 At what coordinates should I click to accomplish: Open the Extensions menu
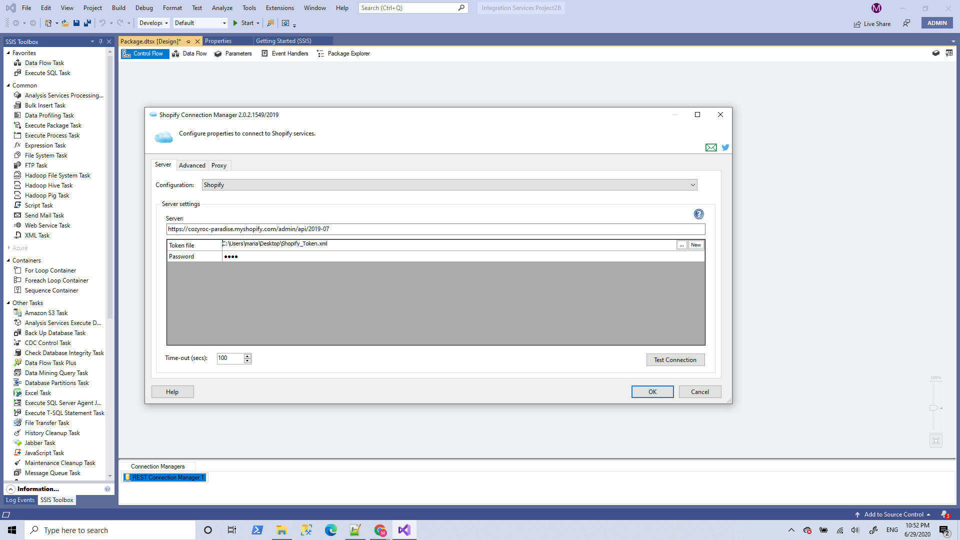[x=279, y=8]
